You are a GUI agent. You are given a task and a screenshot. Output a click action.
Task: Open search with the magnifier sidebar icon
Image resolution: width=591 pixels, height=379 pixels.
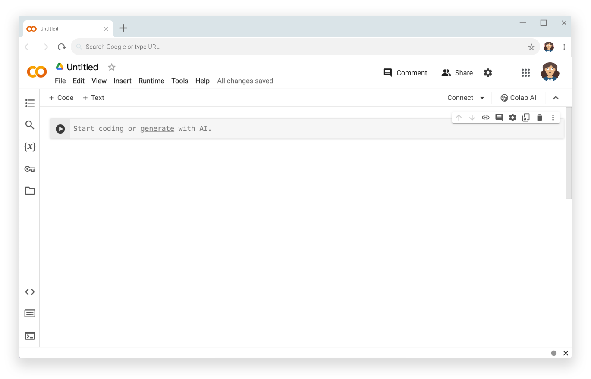coord(30,125)
